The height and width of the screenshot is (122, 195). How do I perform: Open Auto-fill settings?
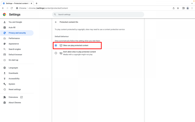coord(12,27)
